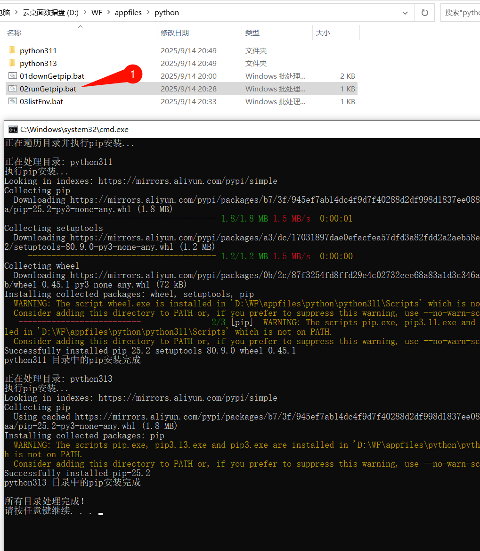Navigate to WF via the breadcrumb path
The height and width of the screenshot is (551, 480).
97,12
